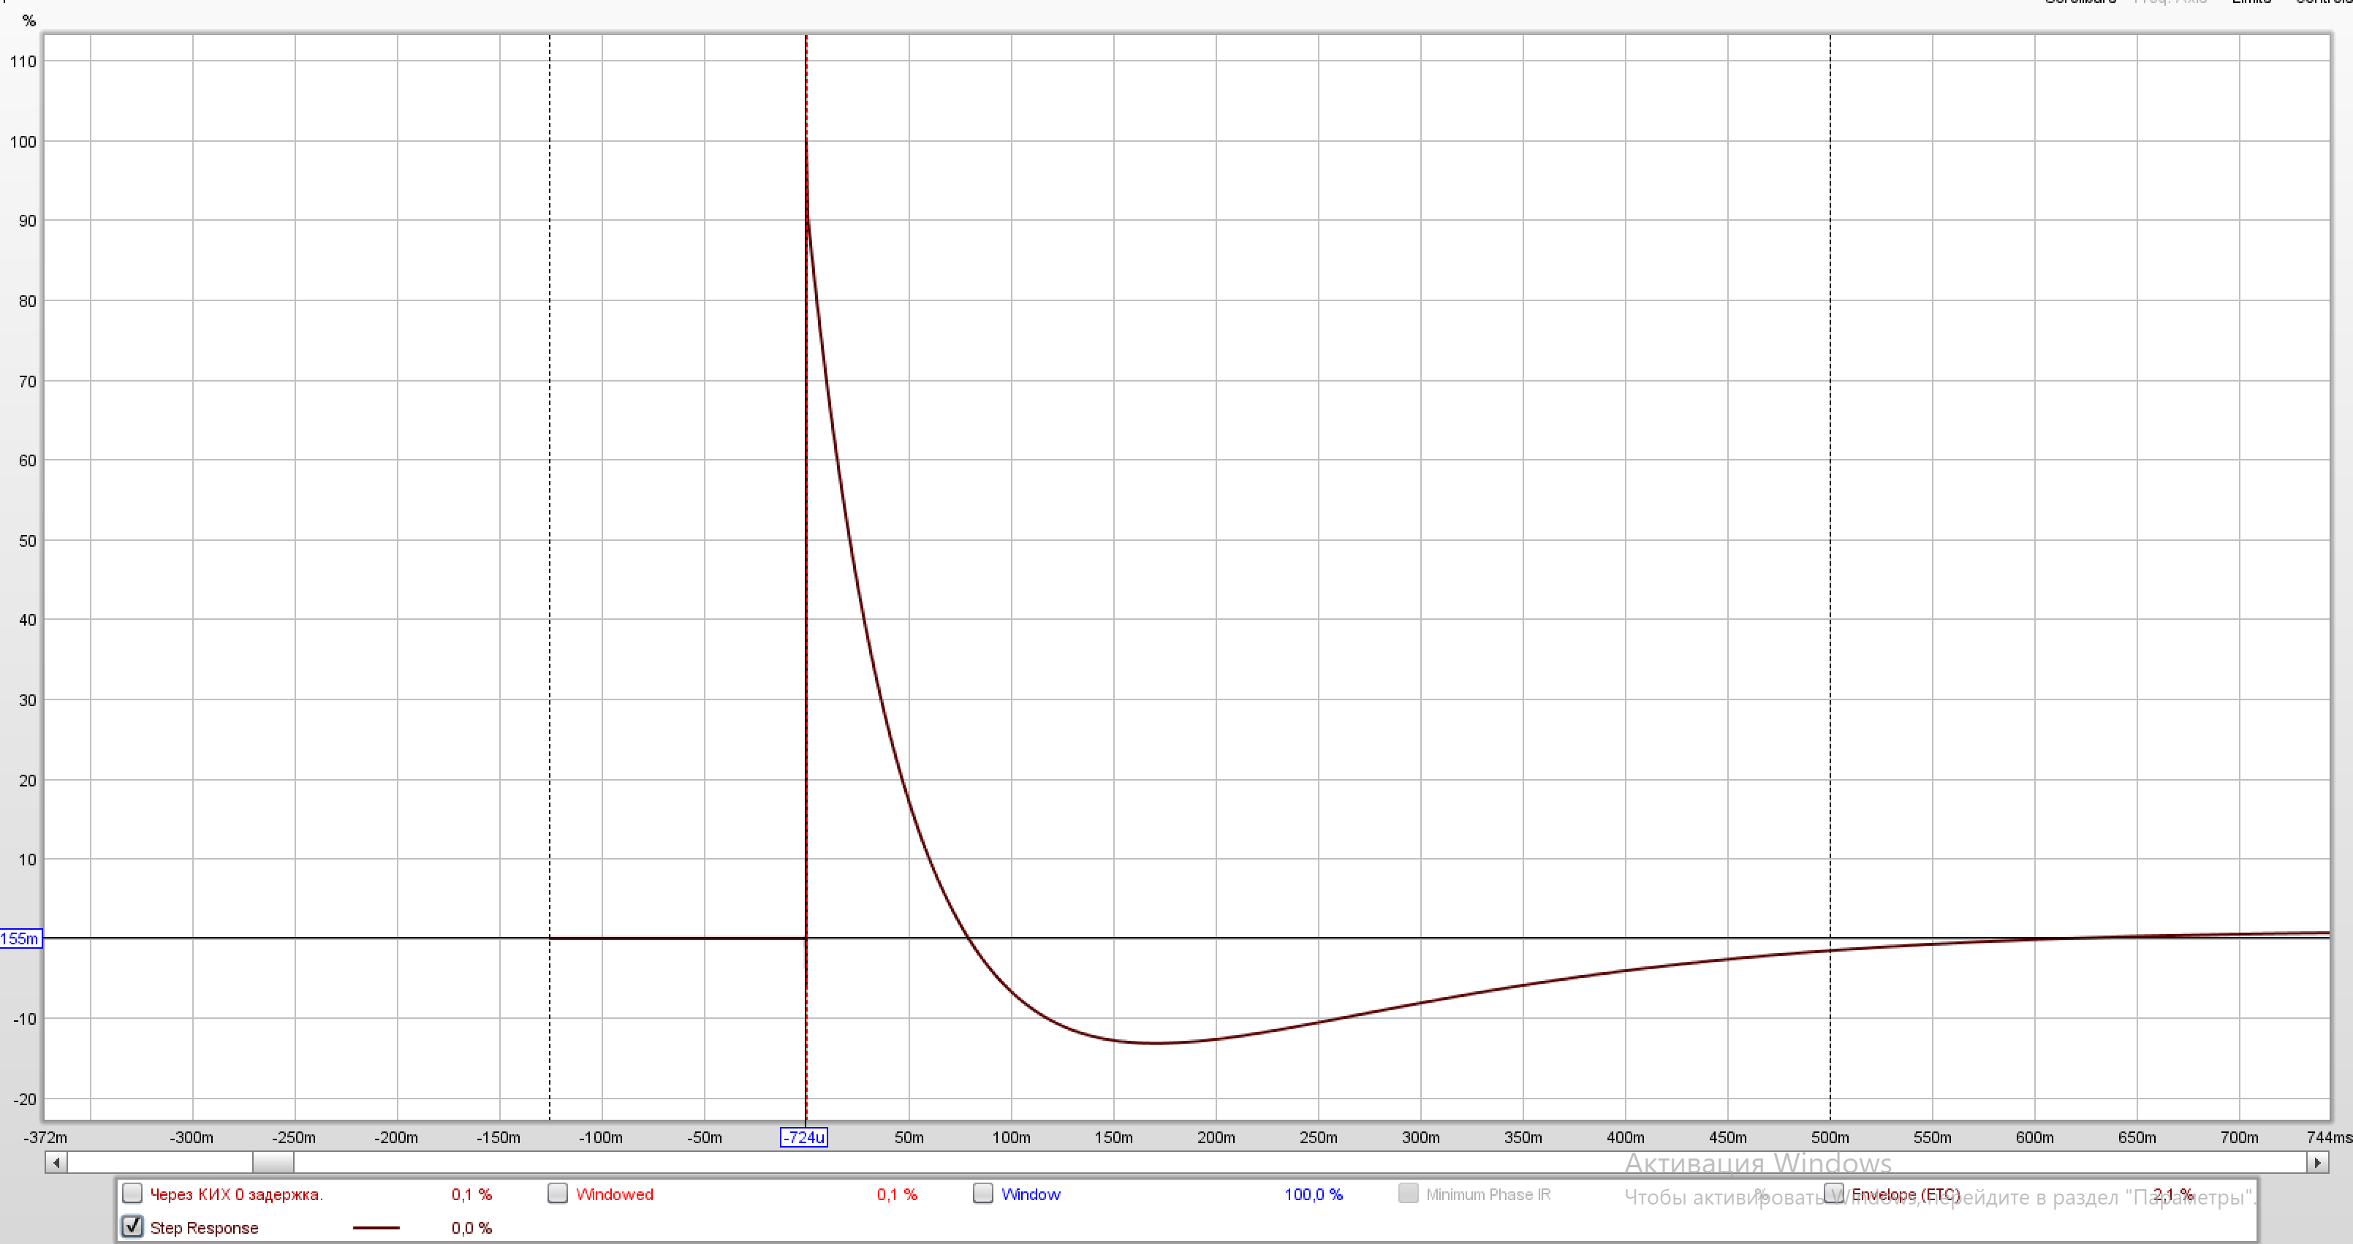Click the Minimum Phase IR checkbox
The width and height of the screenshot is (2353, 1244).
[x=1409, y=1193]
